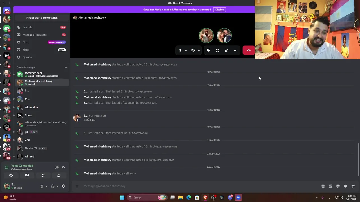
Task: Click Find or start a conversation box
Action: pos(42,18)
